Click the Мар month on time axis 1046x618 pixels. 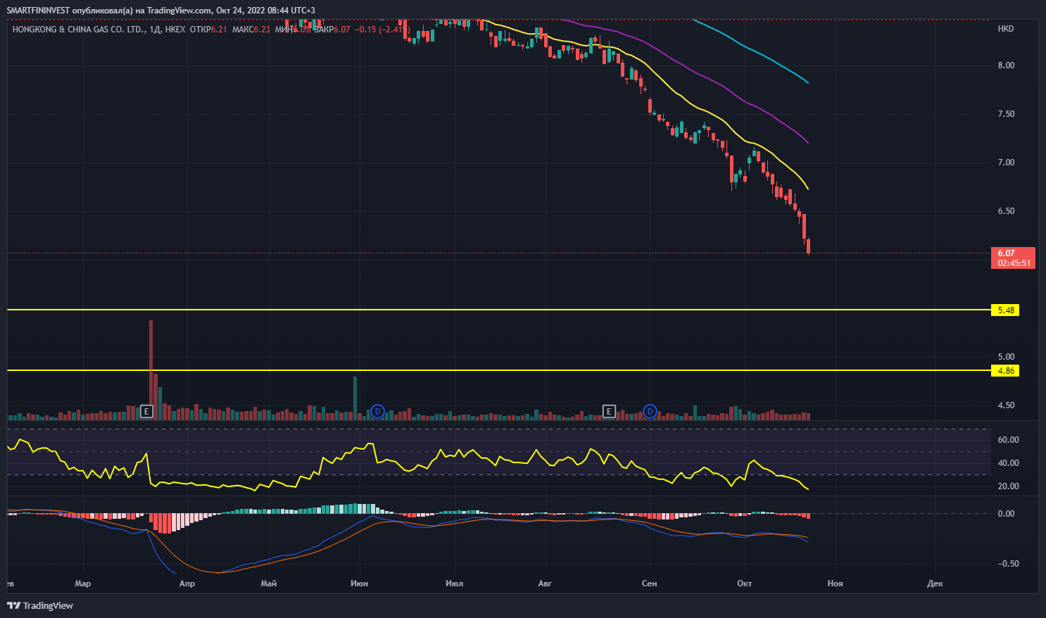[83, 584]
